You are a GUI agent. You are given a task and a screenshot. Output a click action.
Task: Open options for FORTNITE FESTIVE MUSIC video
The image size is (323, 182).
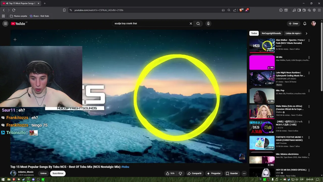[309, 138]
